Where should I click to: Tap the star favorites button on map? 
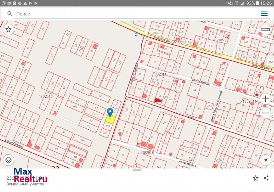(x=8, y=30)
